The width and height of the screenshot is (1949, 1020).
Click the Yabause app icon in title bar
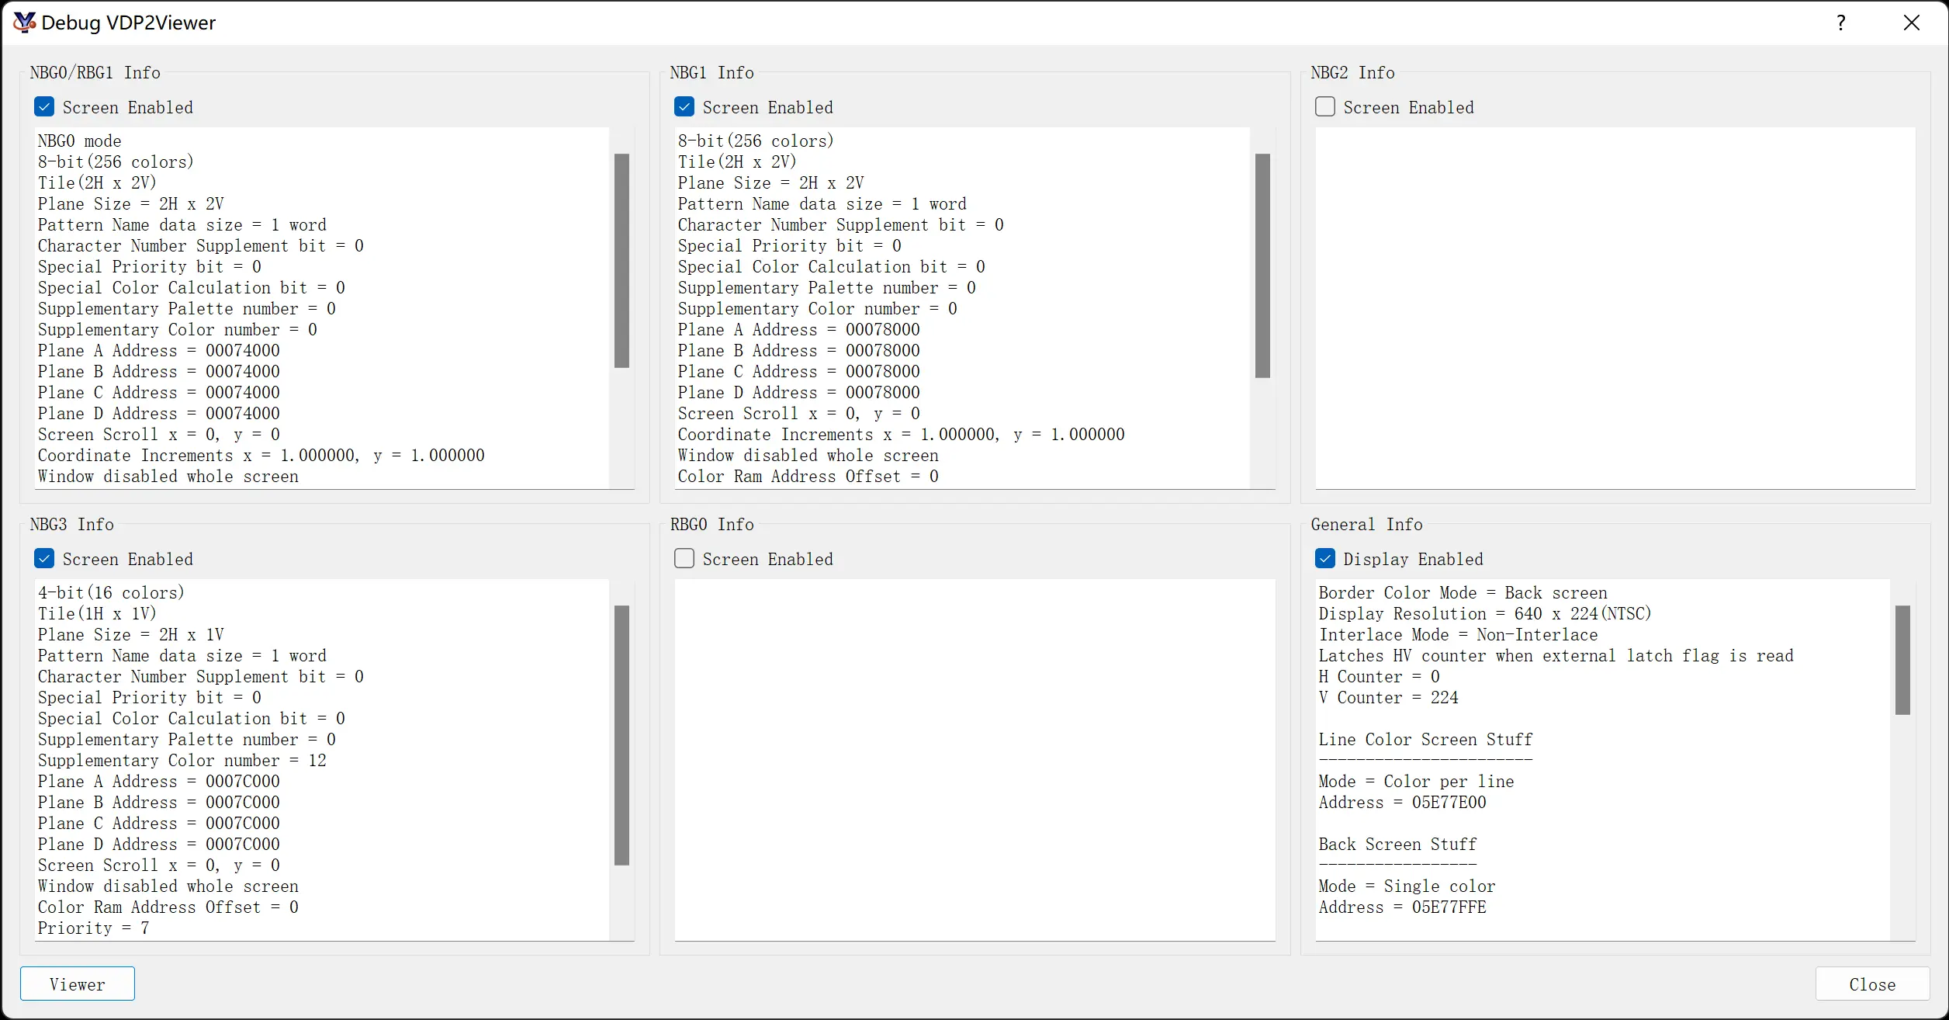click(24, 23)
